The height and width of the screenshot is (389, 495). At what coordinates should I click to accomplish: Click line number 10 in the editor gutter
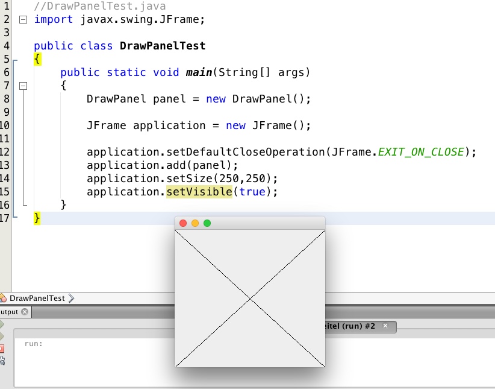[6, 125]
